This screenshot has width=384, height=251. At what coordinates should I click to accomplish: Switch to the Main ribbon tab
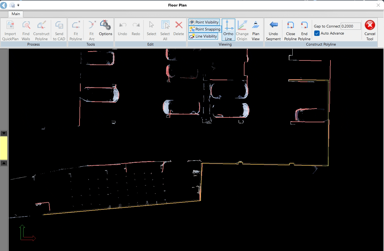click(x=16, y=14)
